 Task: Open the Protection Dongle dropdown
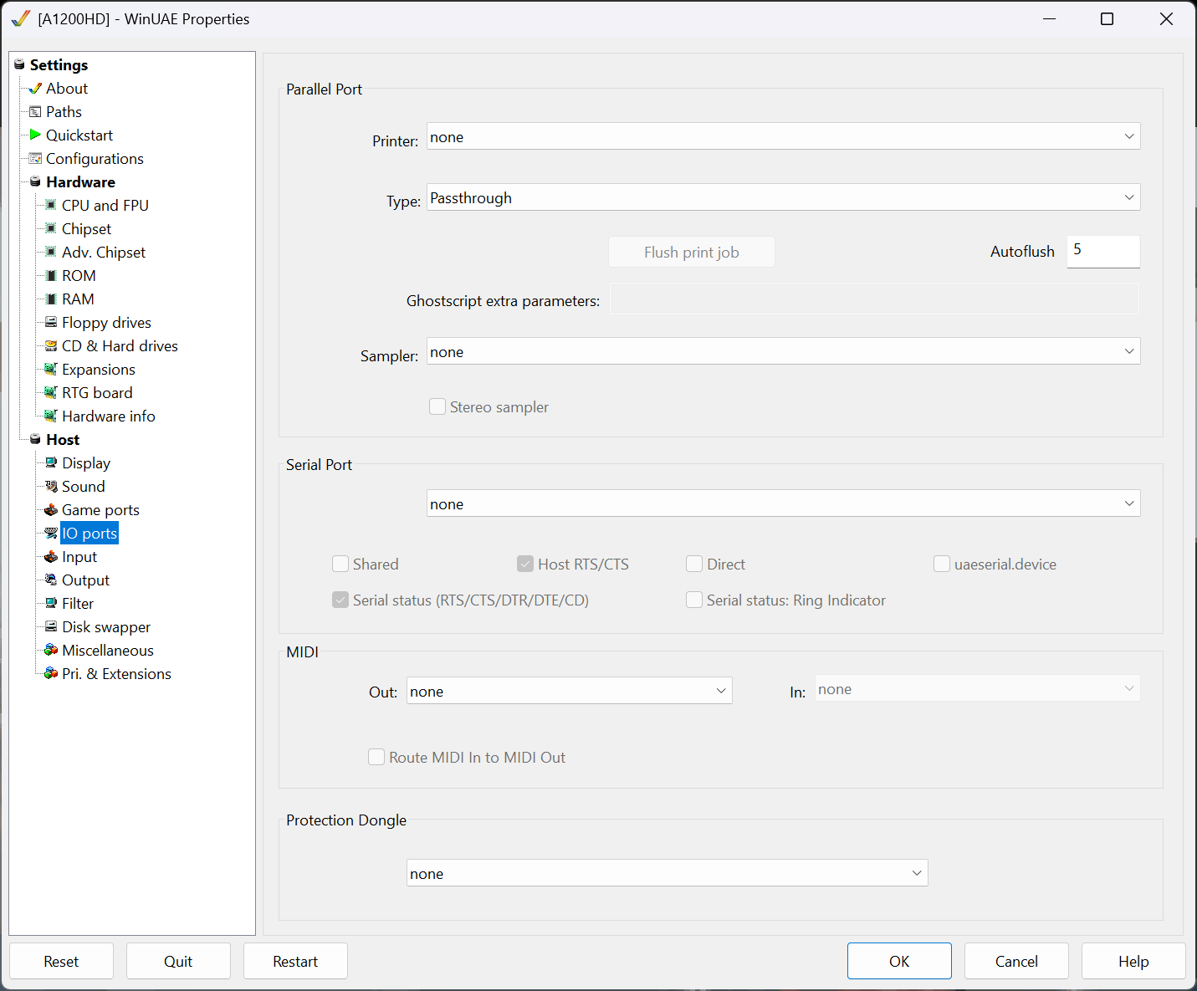(667, 873)
